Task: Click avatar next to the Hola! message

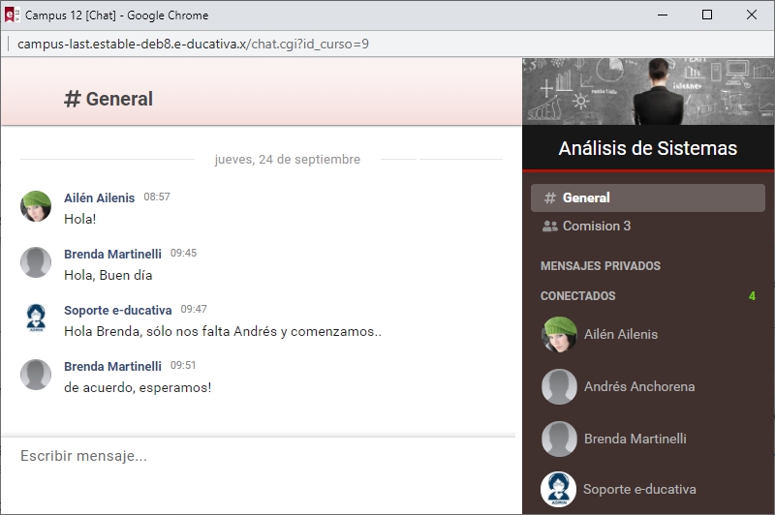Action: pyautogui.click(x=36, y=206)
